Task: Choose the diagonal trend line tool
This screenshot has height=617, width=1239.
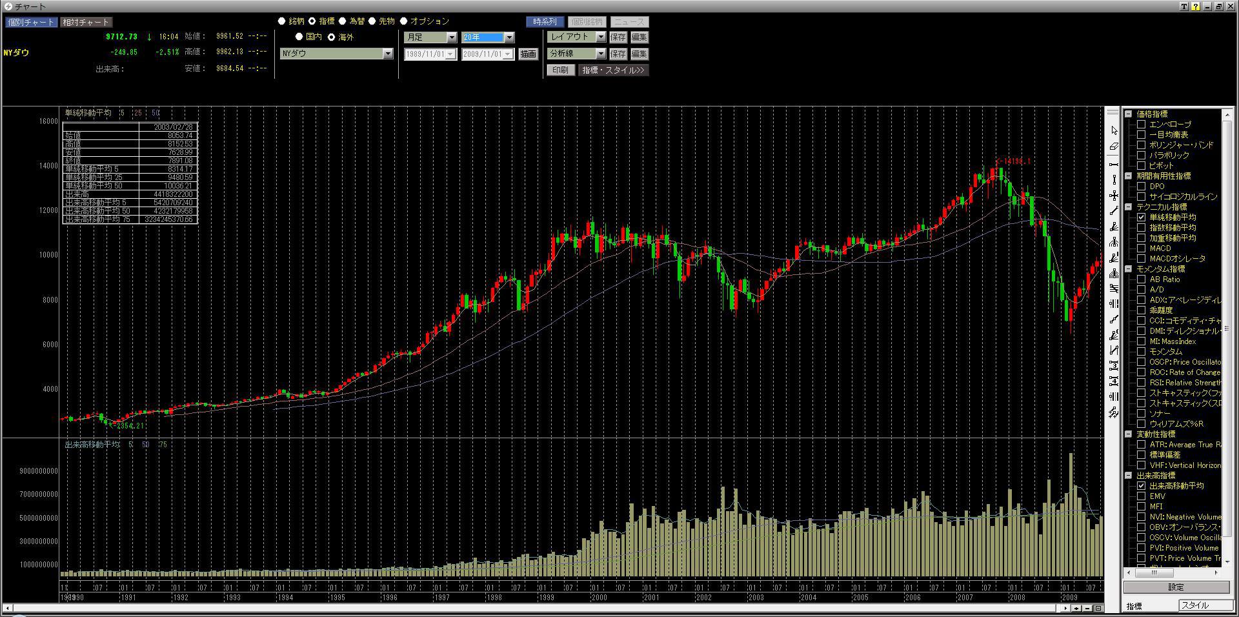Action: point(1114,211)
